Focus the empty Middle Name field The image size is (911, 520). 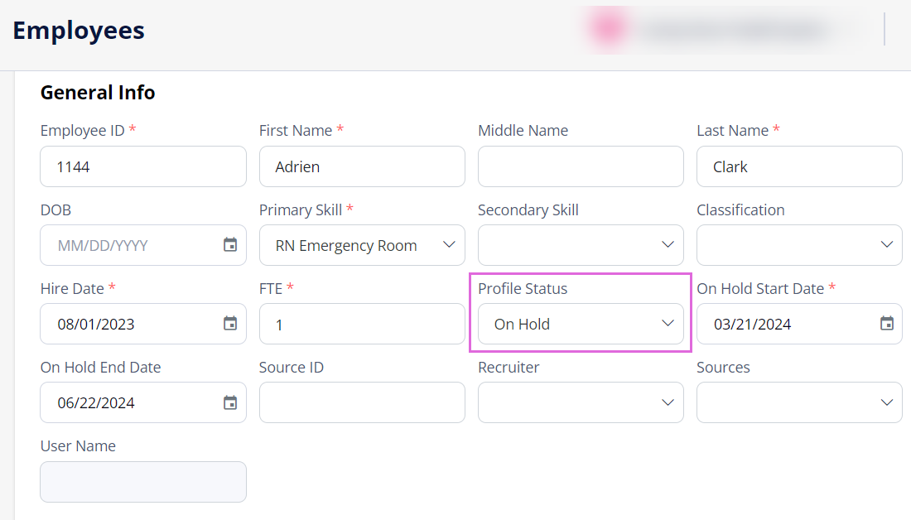coord(581,166)
